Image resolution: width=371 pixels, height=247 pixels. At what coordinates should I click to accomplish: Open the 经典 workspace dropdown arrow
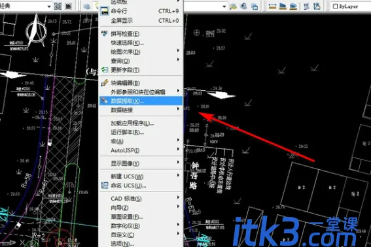pyautogui.click(x=49, y=7)
